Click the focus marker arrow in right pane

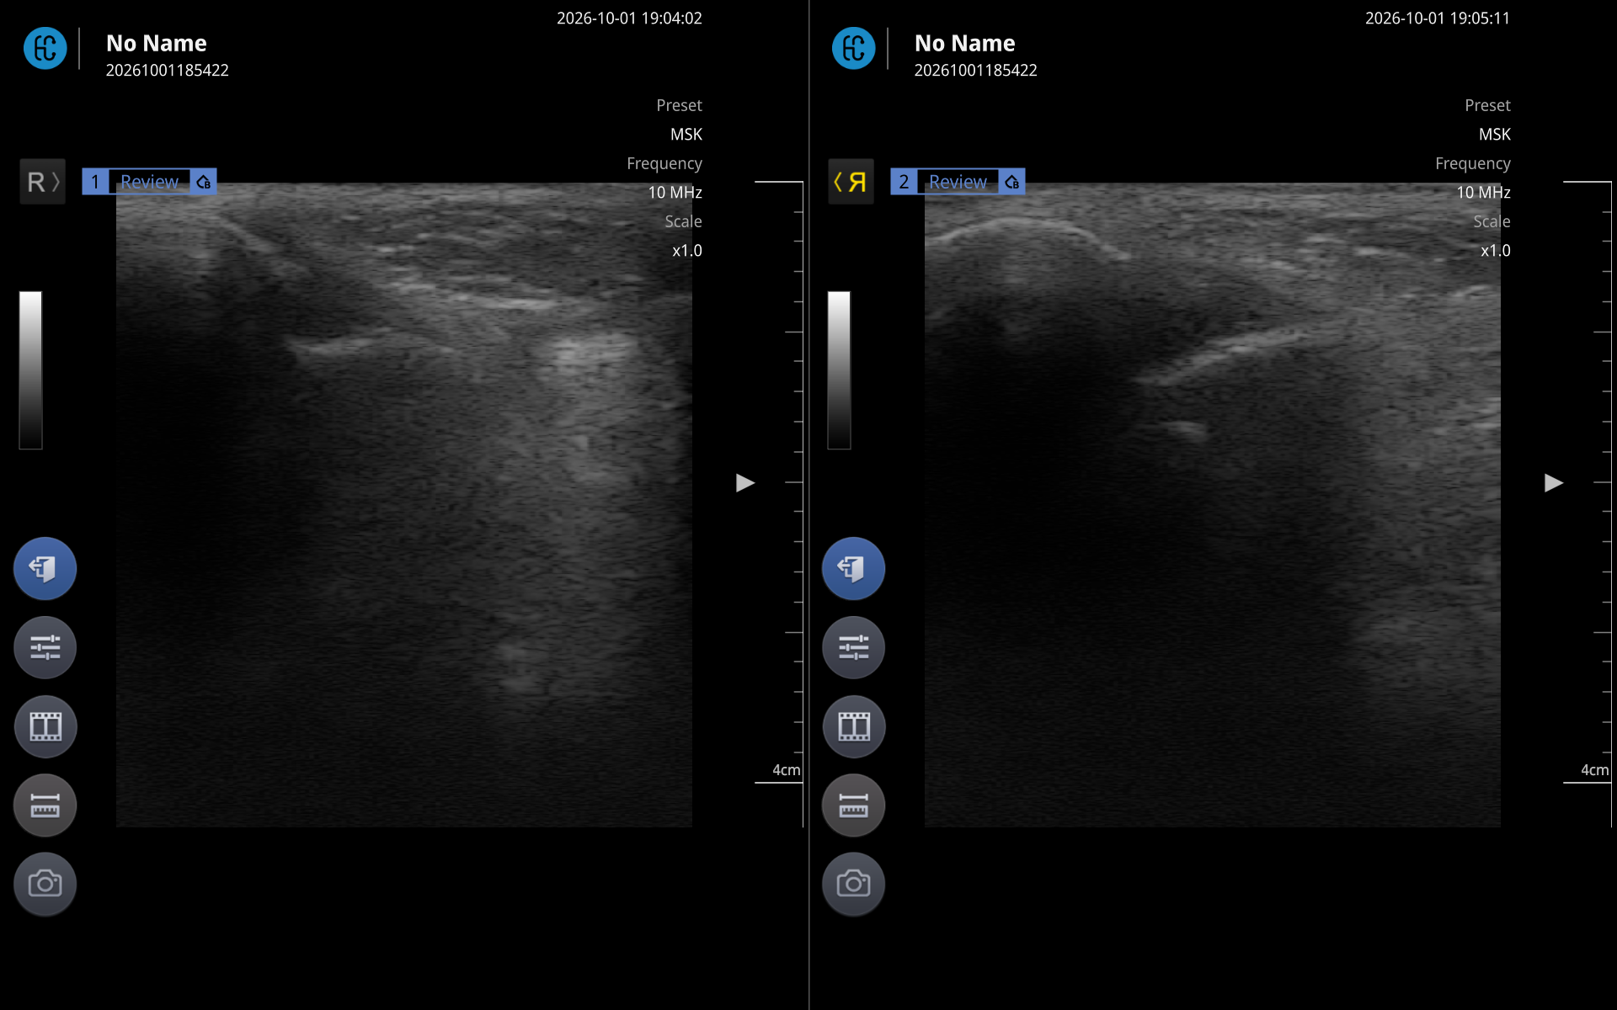click(1553, 482)
